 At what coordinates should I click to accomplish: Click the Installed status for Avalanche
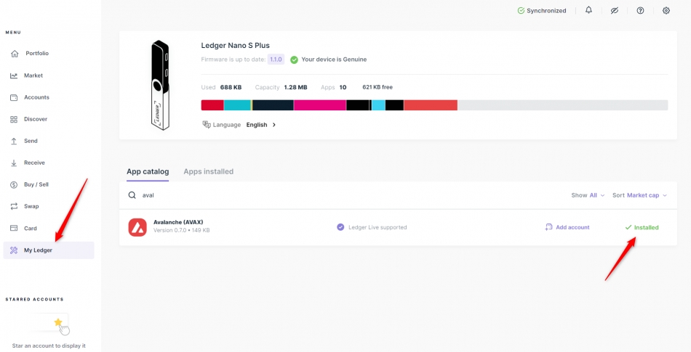tap(642, 227)
